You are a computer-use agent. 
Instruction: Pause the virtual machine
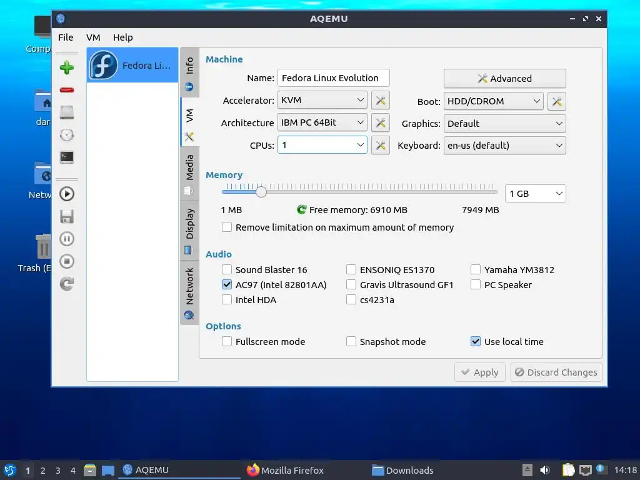[x=66, y=239]
